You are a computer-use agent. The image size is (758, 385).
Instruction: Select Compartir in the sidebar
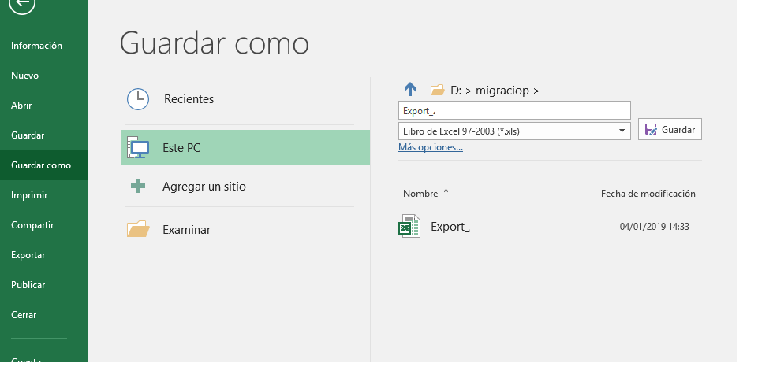coord(32,225)
